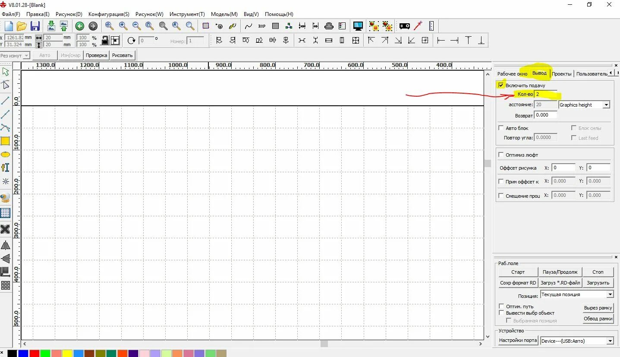Click the Проверка button
Viewport: 620px width, 357px height.
point(96,55)
